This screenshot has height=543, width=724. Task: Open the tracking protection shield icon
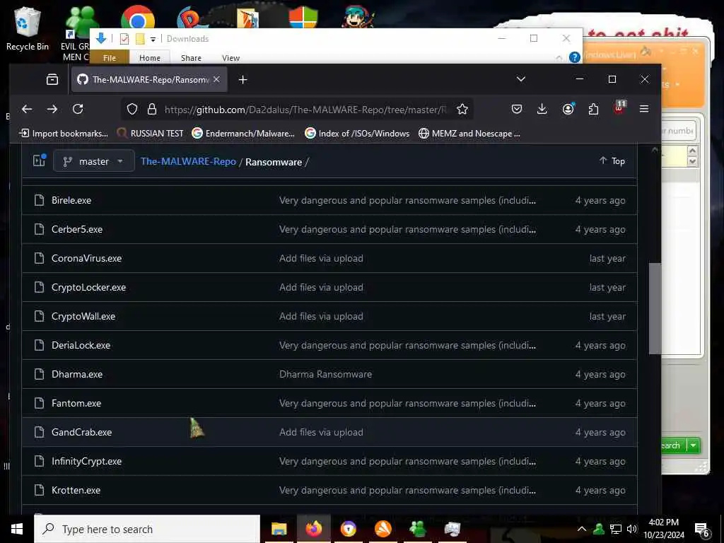point(132,110)
